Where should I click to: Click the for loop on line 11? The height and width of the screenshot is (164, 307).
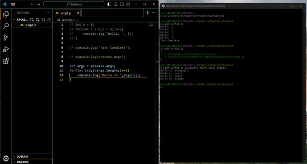pos(99,70)
